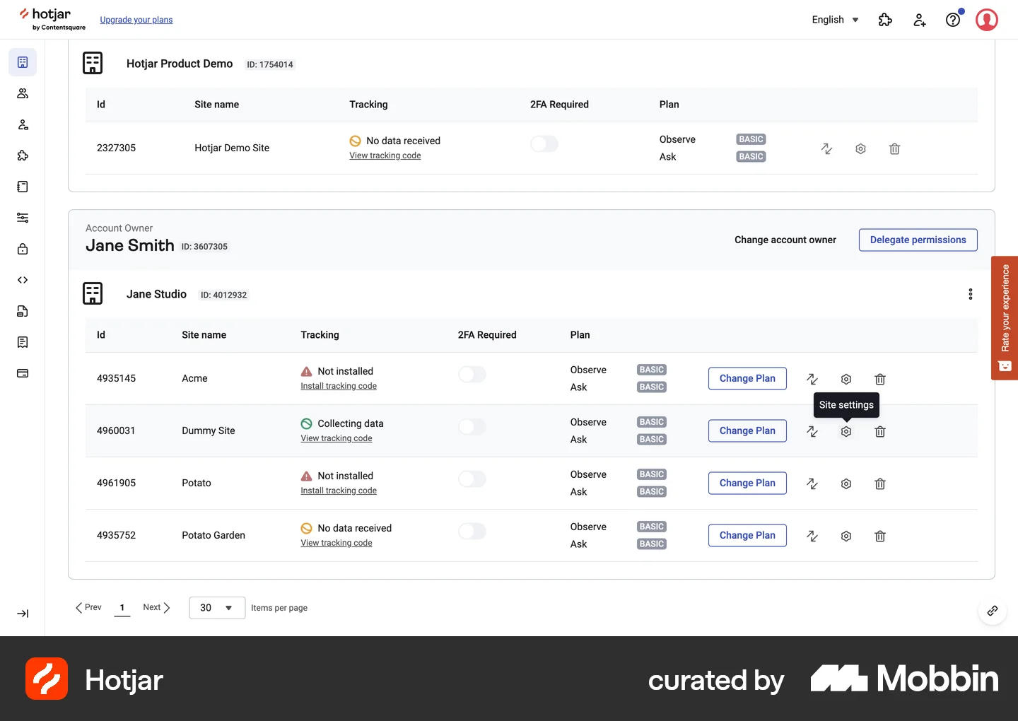
Task: Open Site settings for Dummy Site
Action: [846, 431]
